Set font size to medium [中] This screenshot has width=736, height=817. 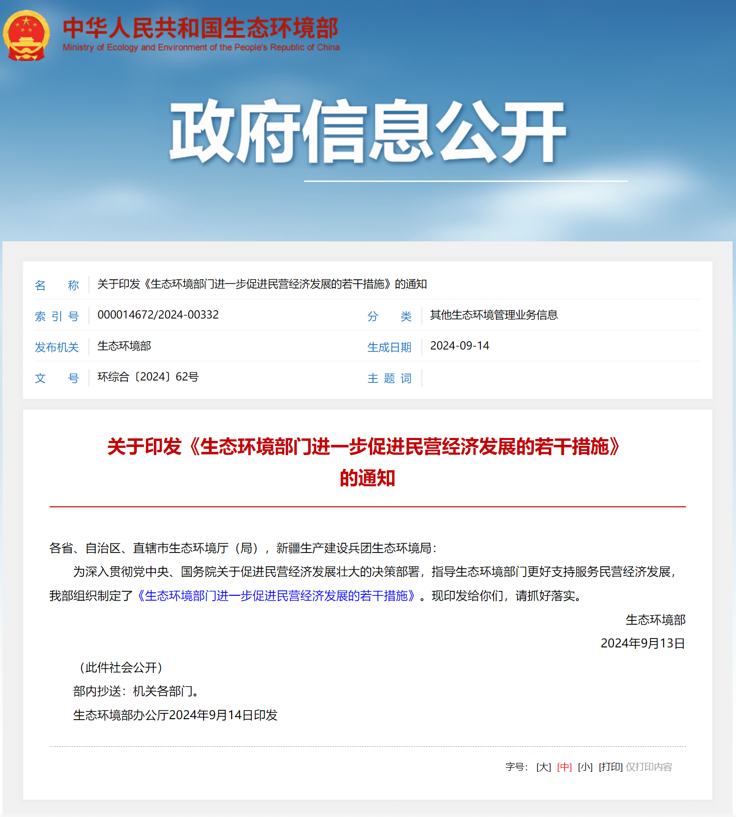[564, 767]
